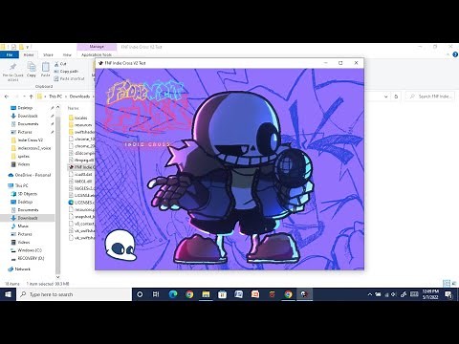Screen dimensions: 459x344
Task: Go up one folder with up arrow
Action: click(x=31, y=97)
